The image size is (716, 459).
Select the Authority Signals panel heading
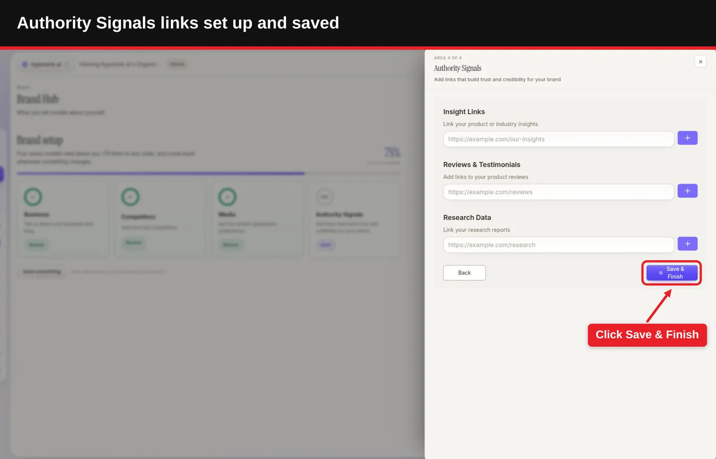tap(457, 68)
